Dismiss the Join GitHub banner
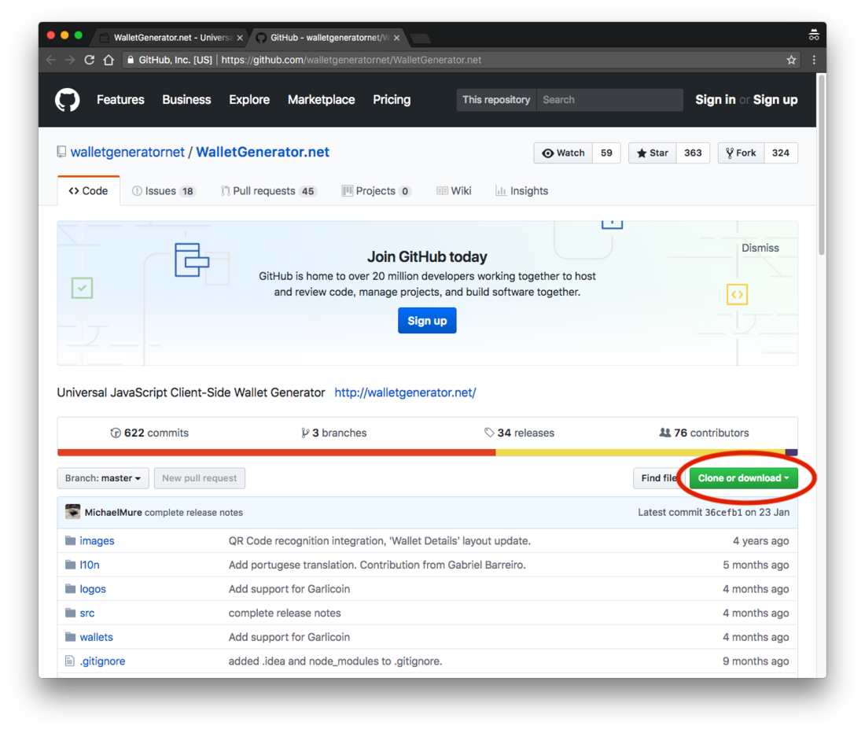 [760, 249]
